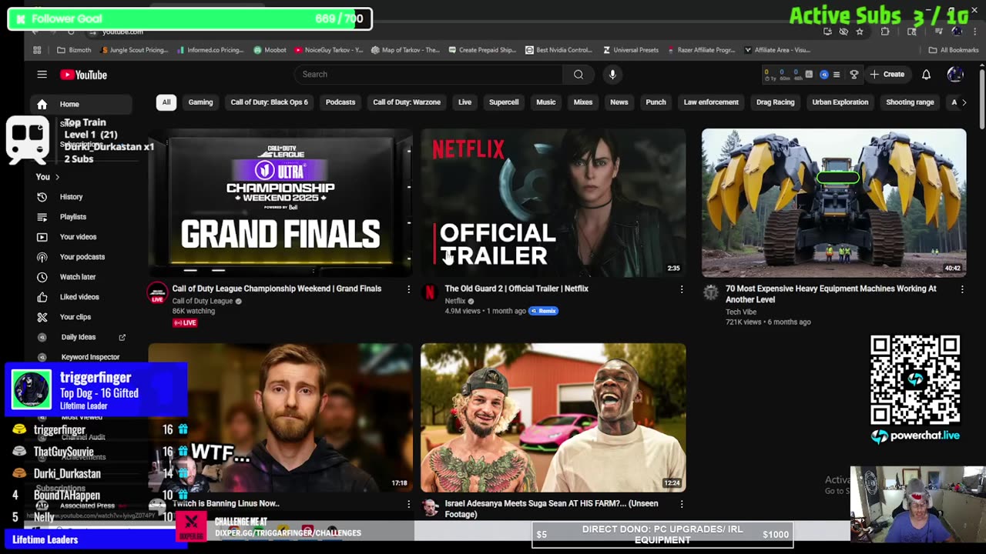Click the page vertical scrollbar
The width and height of the screenshot is (986, 554).
click(x=981, y=100)
